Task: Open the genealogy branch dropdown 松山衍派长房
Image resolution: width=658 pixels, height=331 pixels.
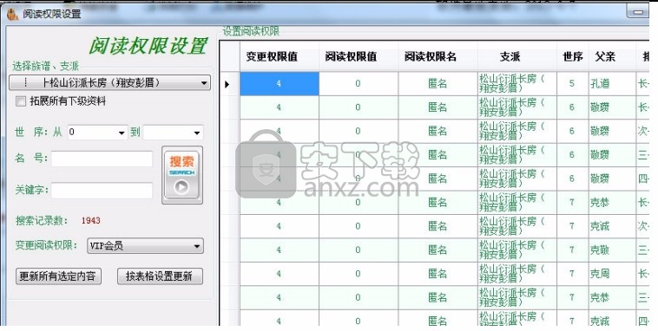Action: tap(110, 82)
